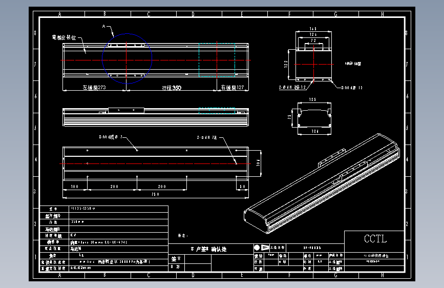This screenshot has width=444, height=288.
Task: Select the hole callout ending in "Ø7"
Action: [111, 137]
